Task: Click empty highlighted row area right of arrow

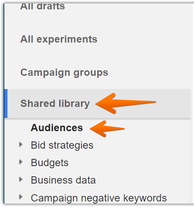Action: 174,103
